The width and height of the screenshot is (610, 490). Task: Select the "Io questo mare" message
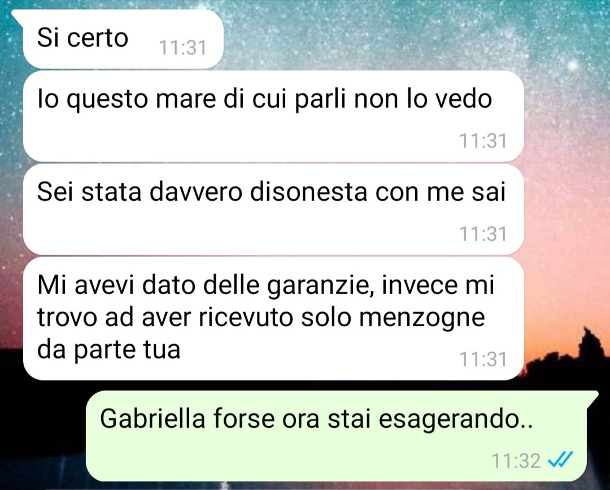[x=273, y=116]
